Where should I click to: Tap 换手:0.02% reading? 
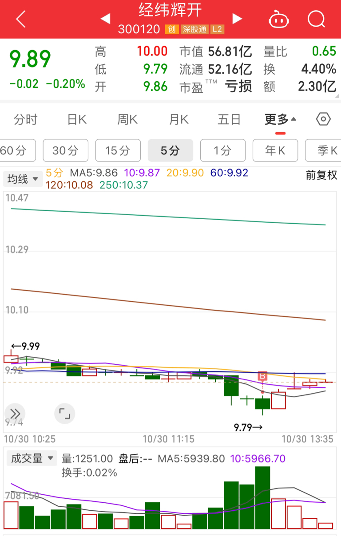(x=89, y=473)
